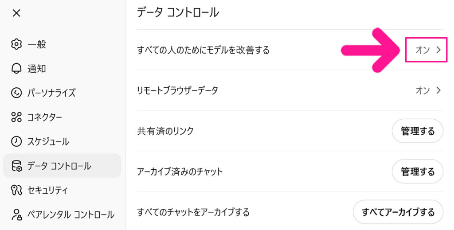Expand the chevron on リモートブラウザーデータ row
Viewport: 454px width, 230px height.
point(438,90)
